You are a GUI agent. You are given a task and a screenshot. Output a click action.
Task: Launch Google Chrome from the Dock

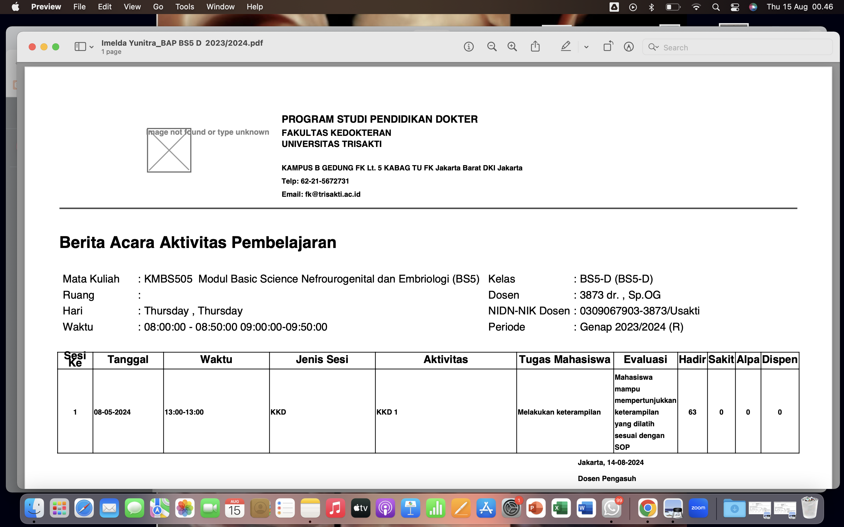coord(648,508)
